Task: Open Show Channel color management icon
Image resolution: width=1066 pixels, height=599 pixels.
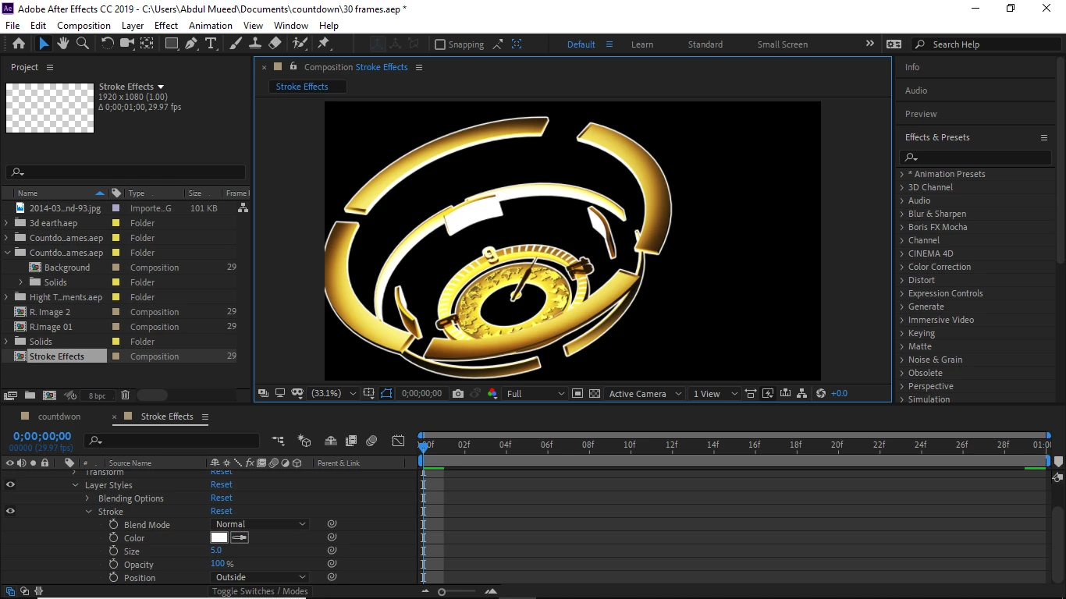Action: pyautogui.click(x=492, y=394)
